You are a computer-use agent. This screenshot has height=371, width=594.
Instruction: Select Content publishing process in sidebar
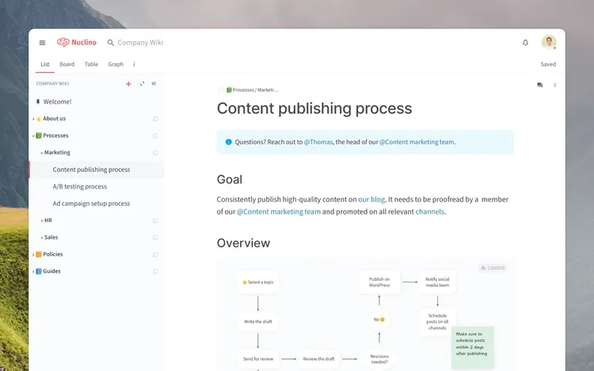click(x=97, y=170)
